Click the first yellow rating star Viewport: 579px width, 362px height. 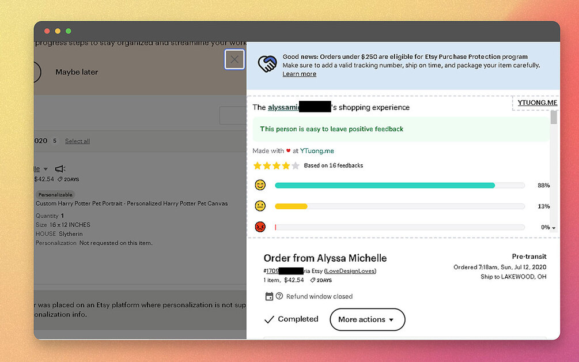click(258, 165)
